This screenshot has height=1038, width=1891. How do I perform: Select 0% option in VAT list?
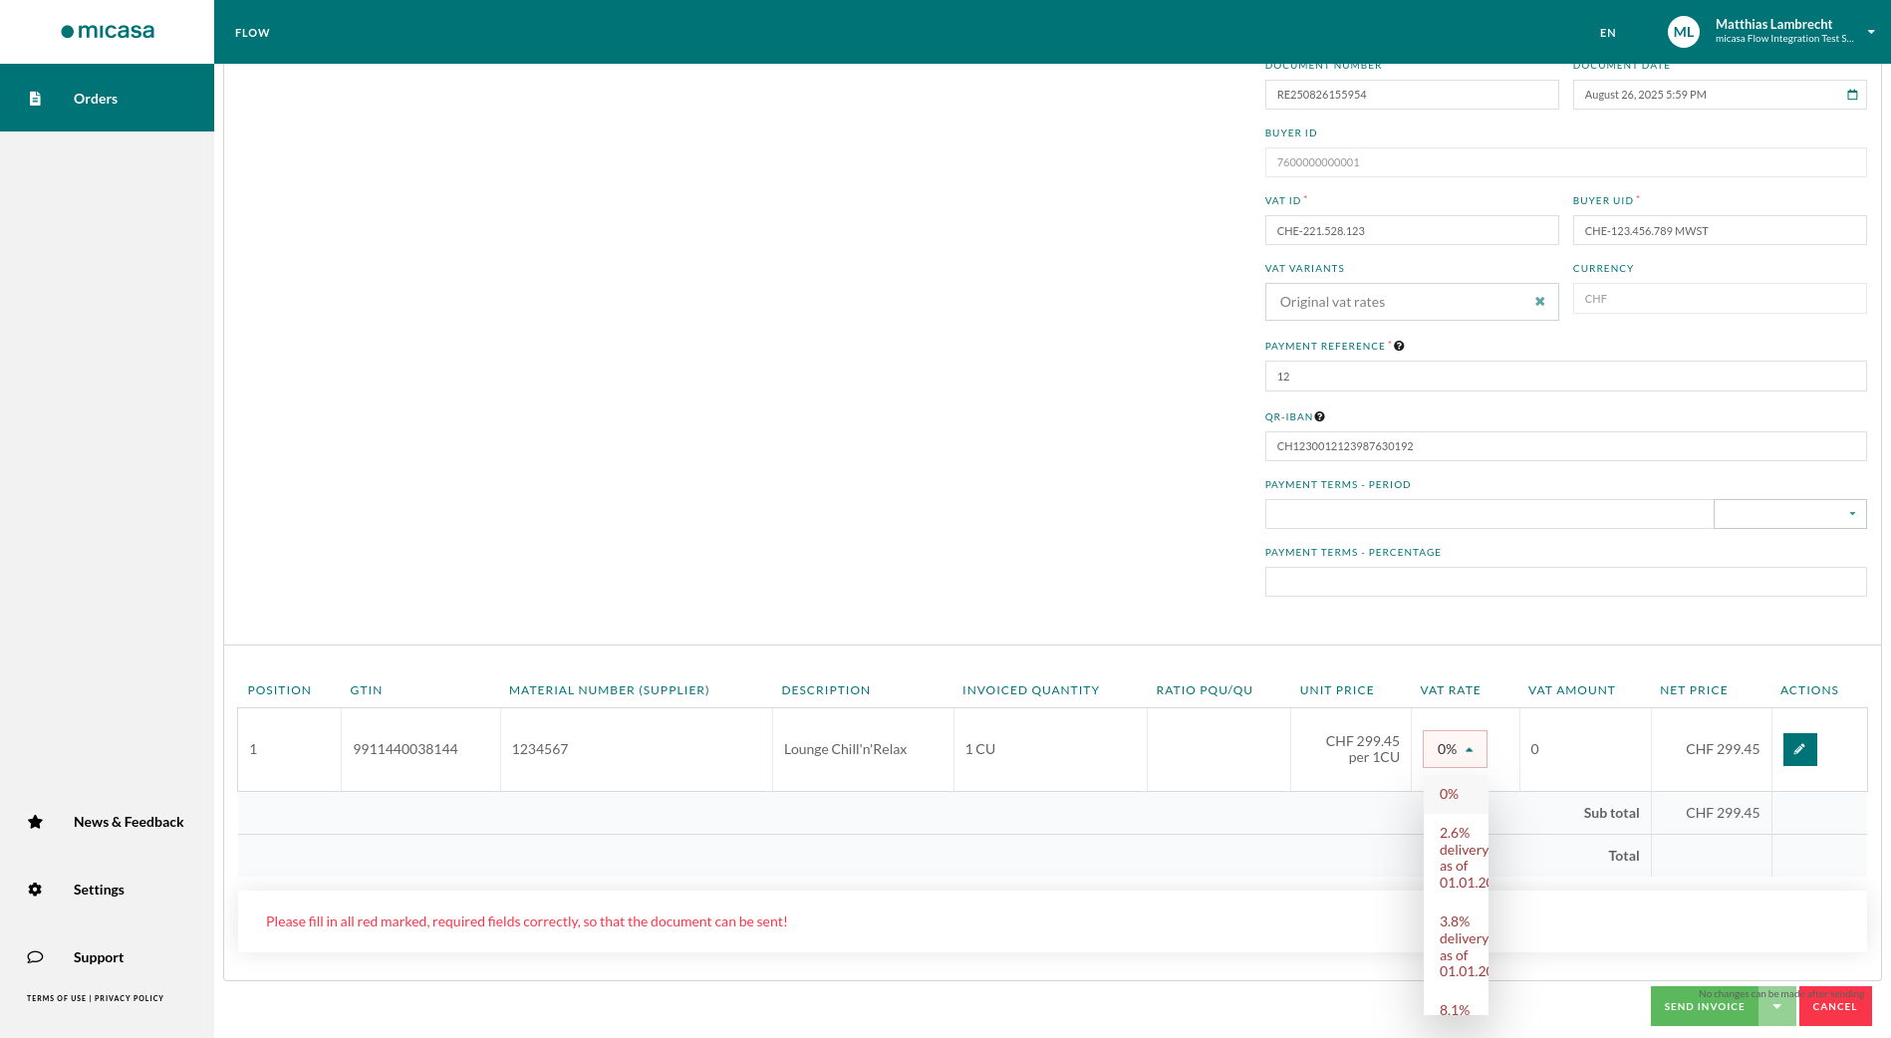coord(1456,794)
